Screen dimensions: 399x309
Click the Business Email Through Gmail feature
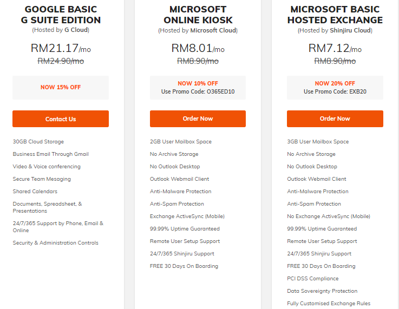[x=51, y=154]
